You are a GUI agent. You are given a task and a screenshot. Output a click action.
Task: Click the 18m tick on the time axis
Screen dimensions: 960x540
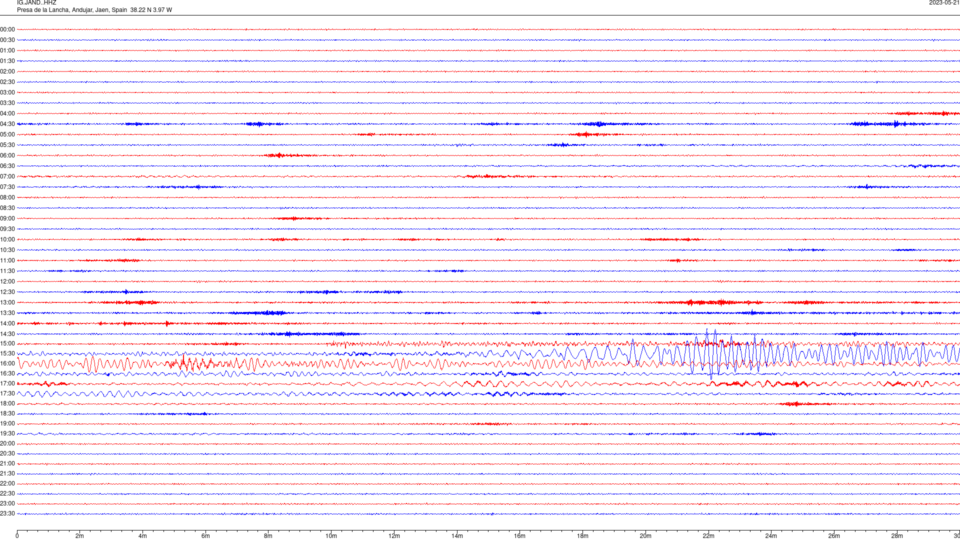pyautogui.click(x=582, y=536)
